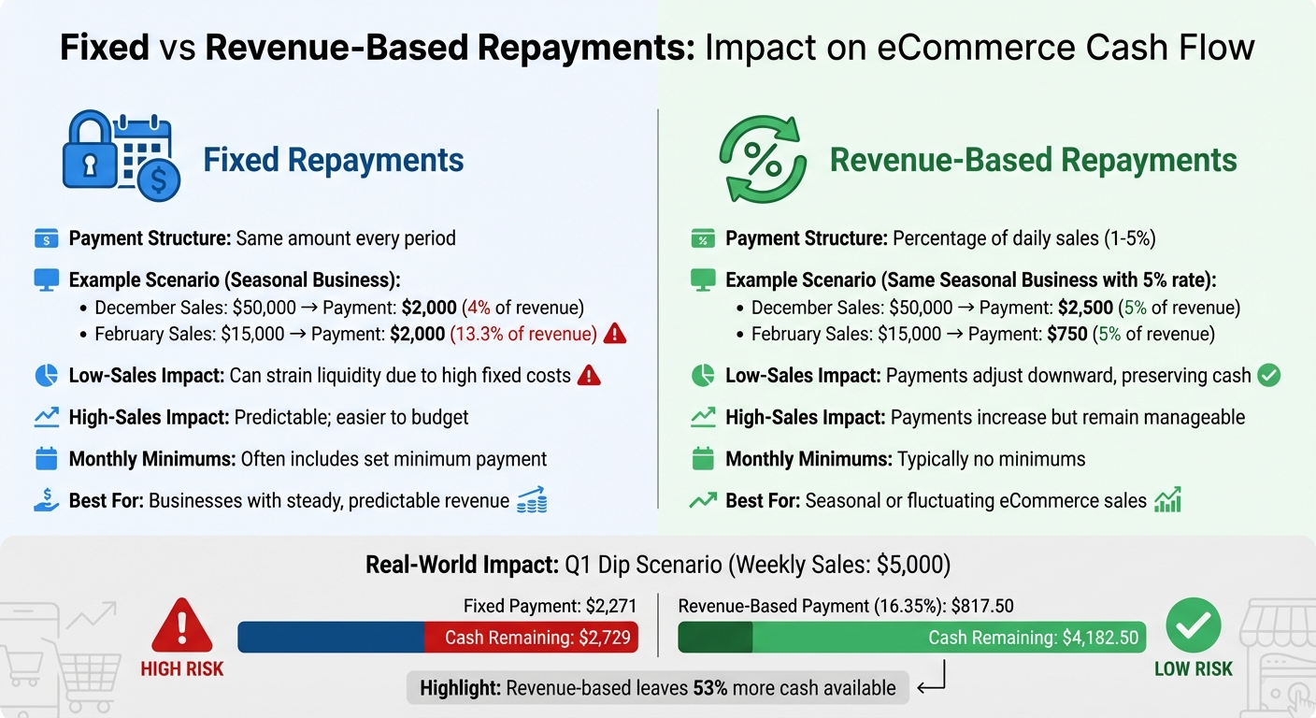Click the large green LOW RISK checkmark

(x=1194, y=625)
